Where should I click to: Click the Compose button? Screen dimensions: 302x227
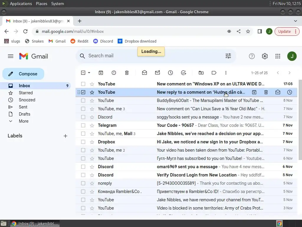[23, 74]
